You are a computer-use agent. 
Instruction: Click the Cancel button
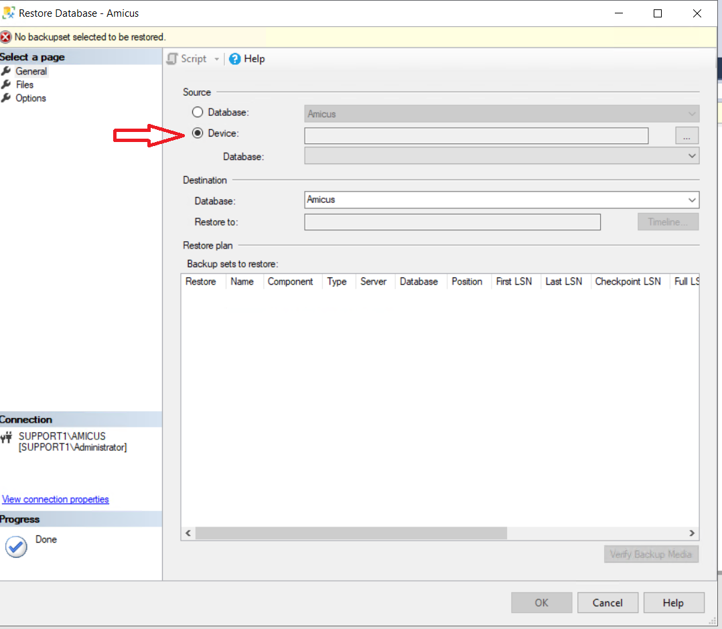click(607, 602)
